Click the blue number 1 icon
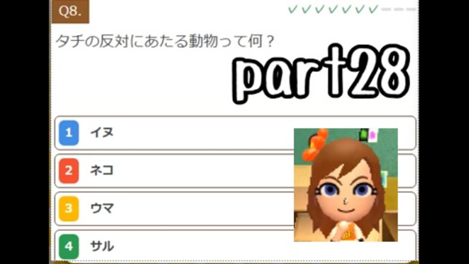This screenshot has height=264, width=469. (69, 133)
